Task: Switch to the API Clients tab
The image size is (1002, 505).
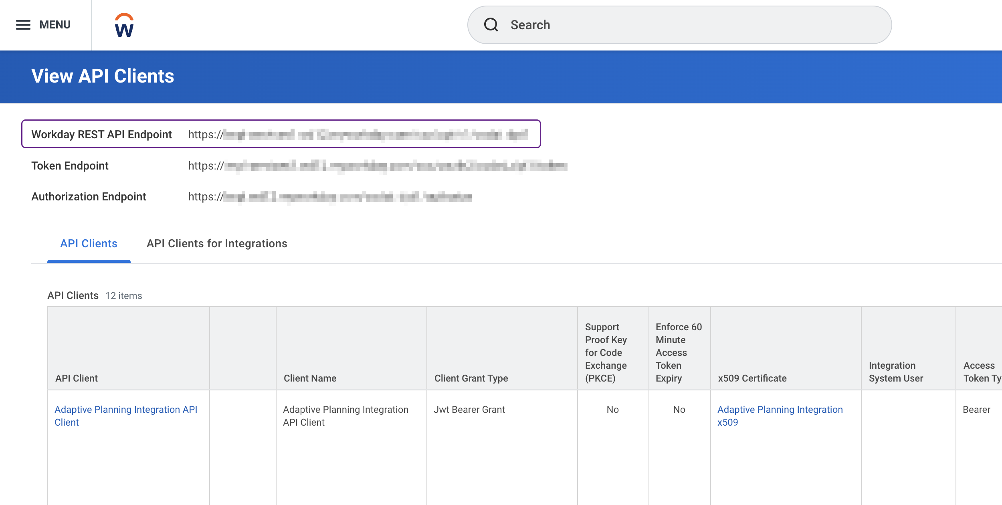Action: click(x=89, y=244)
